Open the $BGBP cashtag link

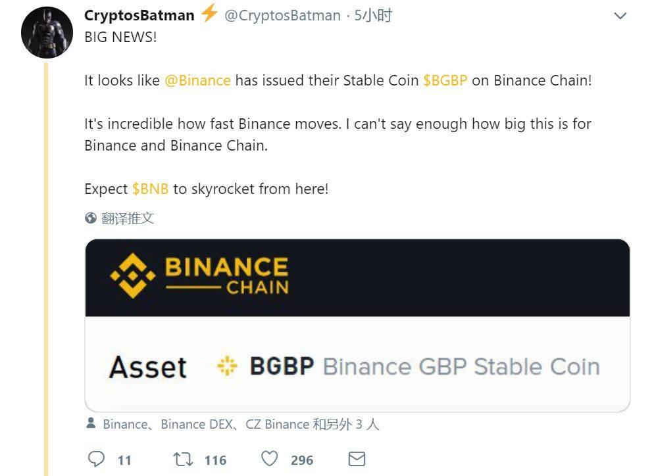tap(445, 80)
